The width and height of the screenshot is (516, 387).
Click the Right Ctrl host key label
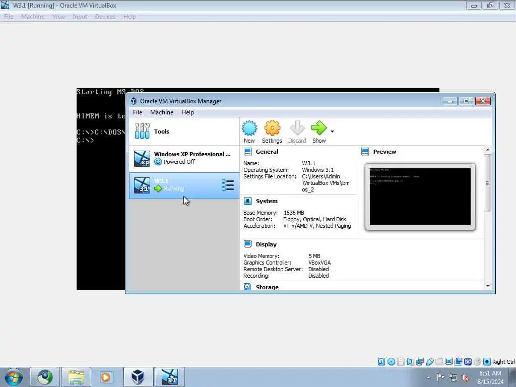pos(503,362)
